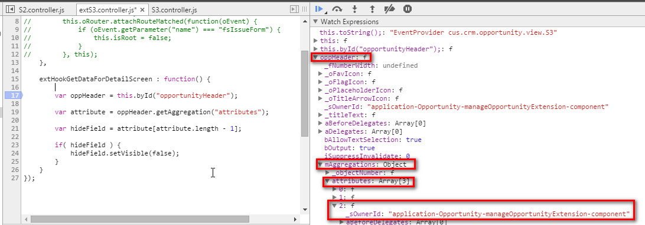Click the this.toString() watch expression
This screenshot has width=645, height=225.
(x=438, y=32)
